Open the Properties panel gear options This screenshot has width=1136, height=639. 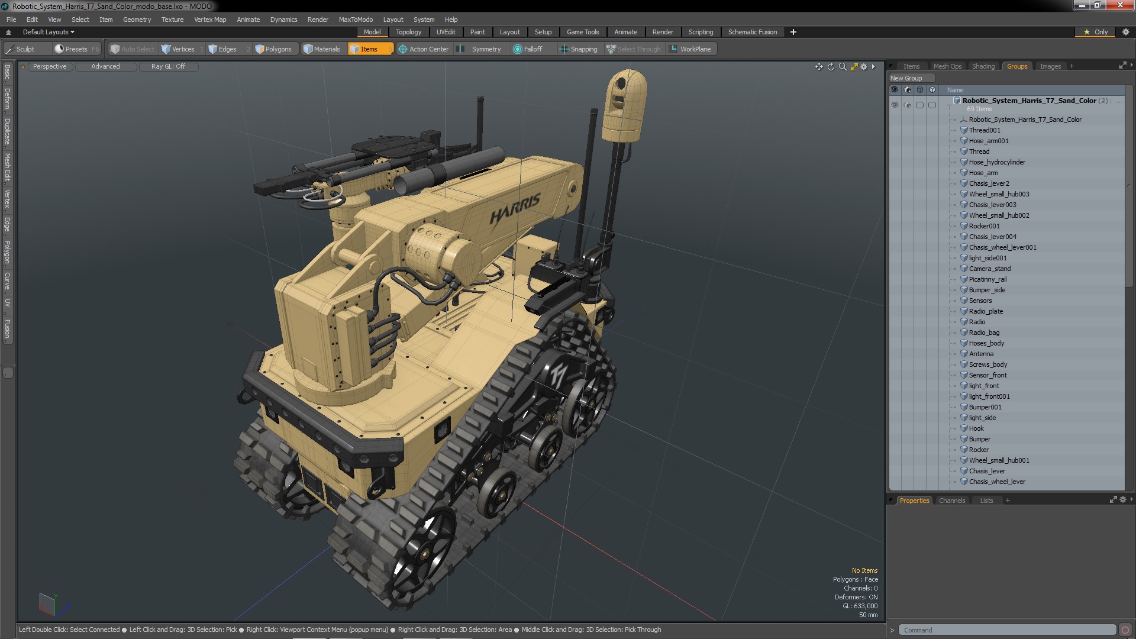click(x=1122, y=500)
